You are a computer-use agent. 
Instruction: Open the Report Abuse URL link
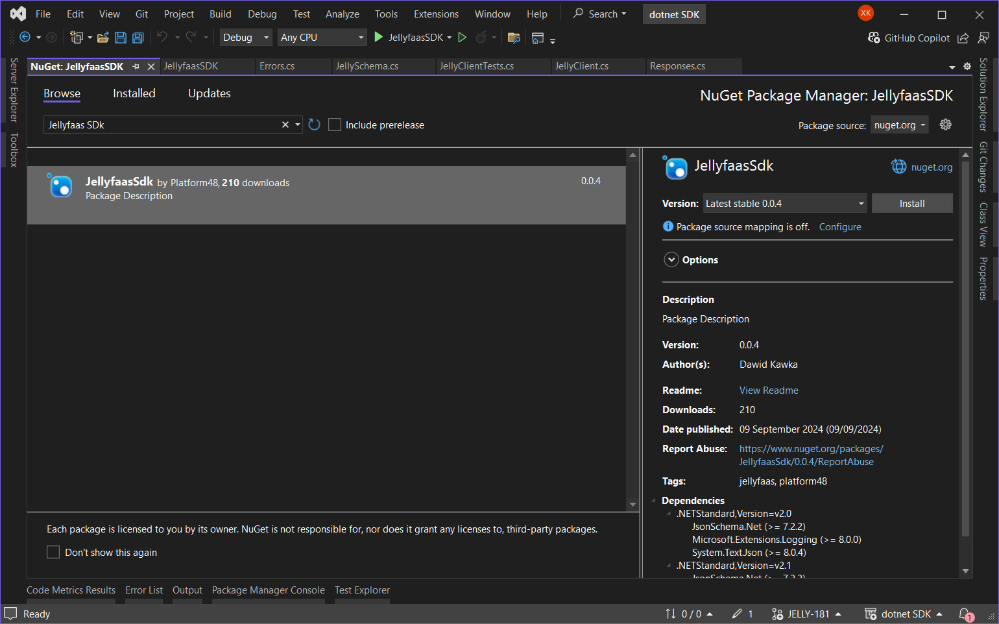pos(811,455)
